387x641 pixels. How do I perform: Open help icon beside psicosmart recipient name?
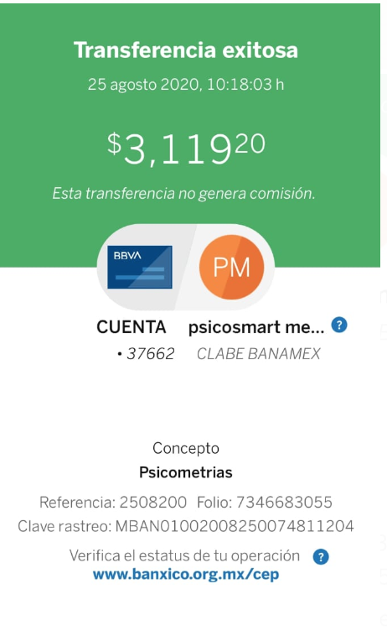point(339,326)
